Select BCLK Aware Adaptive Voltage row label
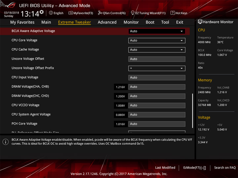The image size is (238, 178). 33,31
